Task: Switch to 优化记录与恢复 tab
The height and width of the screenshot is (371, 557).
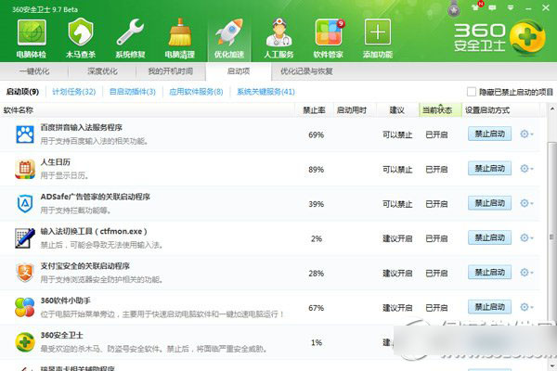Action: [306, 71]
